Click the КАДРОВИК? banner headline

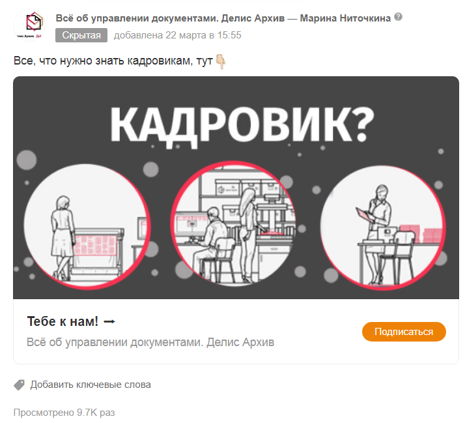(x=242, y=124)
